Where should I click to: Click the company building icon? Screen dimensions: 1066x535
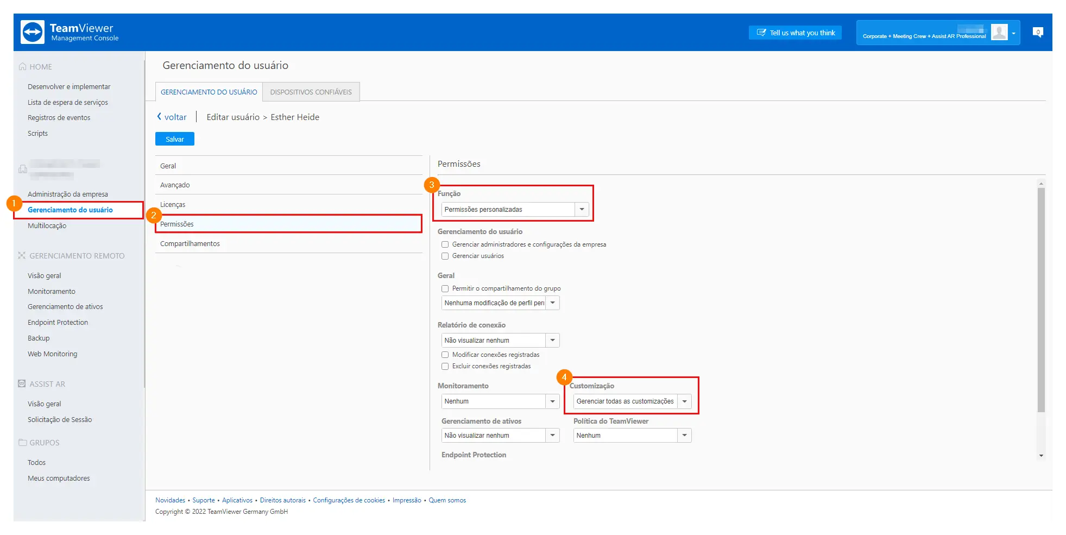[x=22, y=169]
